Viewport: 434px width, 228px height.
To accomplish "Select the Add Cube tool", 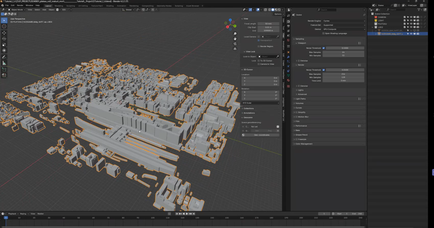I will click(4, 70).
